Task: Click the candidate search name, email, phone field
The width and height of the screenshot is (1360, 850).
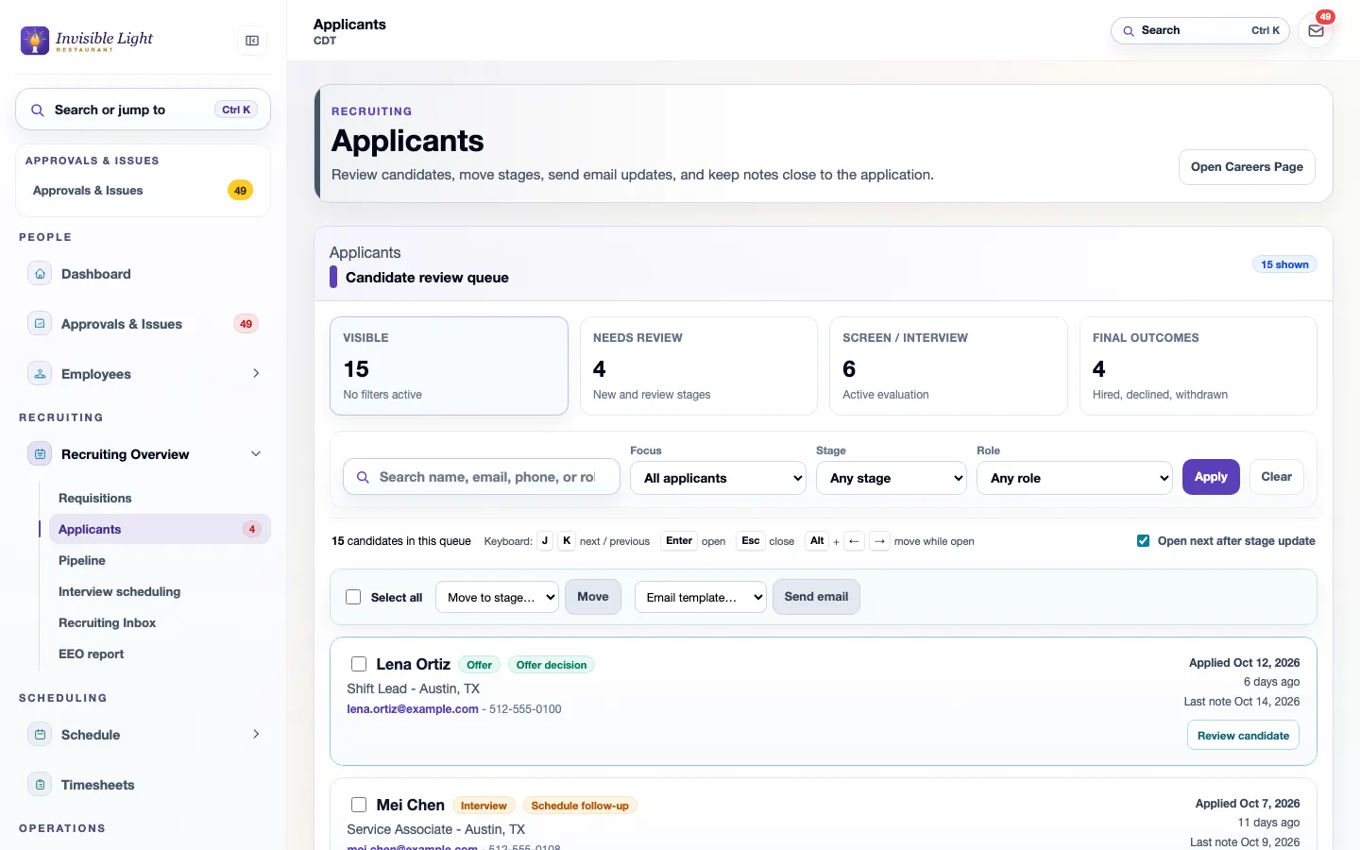Action: (482, 477)
